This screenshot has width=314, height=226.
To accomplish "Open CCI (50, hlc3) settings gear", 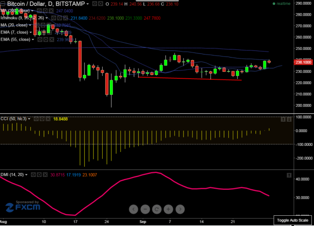I will pos(42,119).
